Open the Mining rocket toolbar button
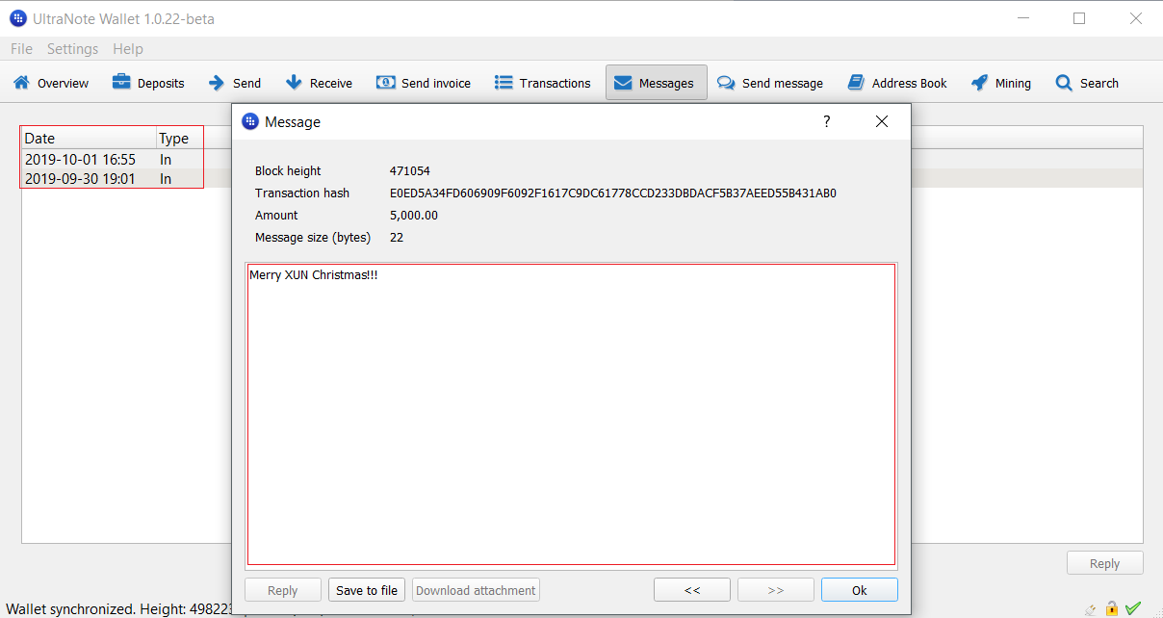Image resolution: width=1163 pixels, height=618 pixels. pyautogui.click(x=1001, y=83)
